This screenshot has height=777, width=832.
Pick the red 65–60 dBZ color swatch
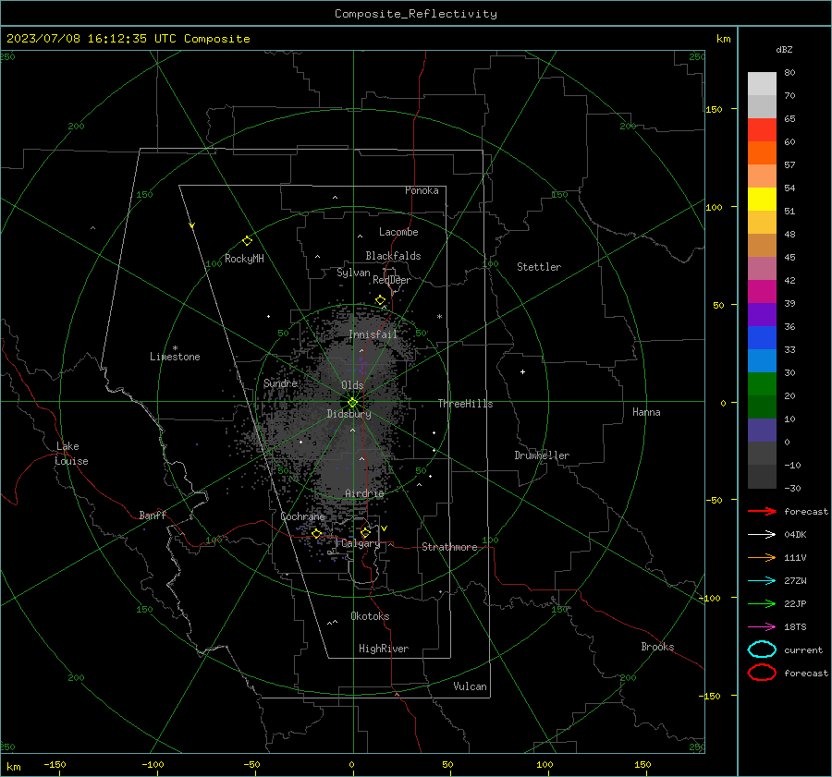coord(762,129)
